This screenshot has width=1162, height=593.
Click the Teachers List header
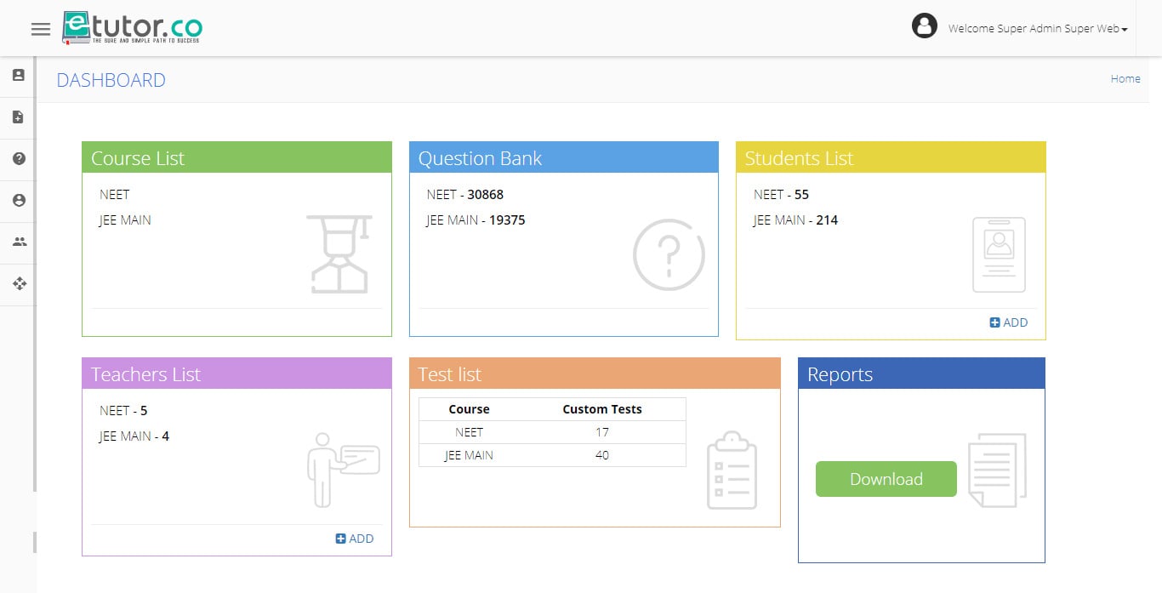click(x=236, y=373)
